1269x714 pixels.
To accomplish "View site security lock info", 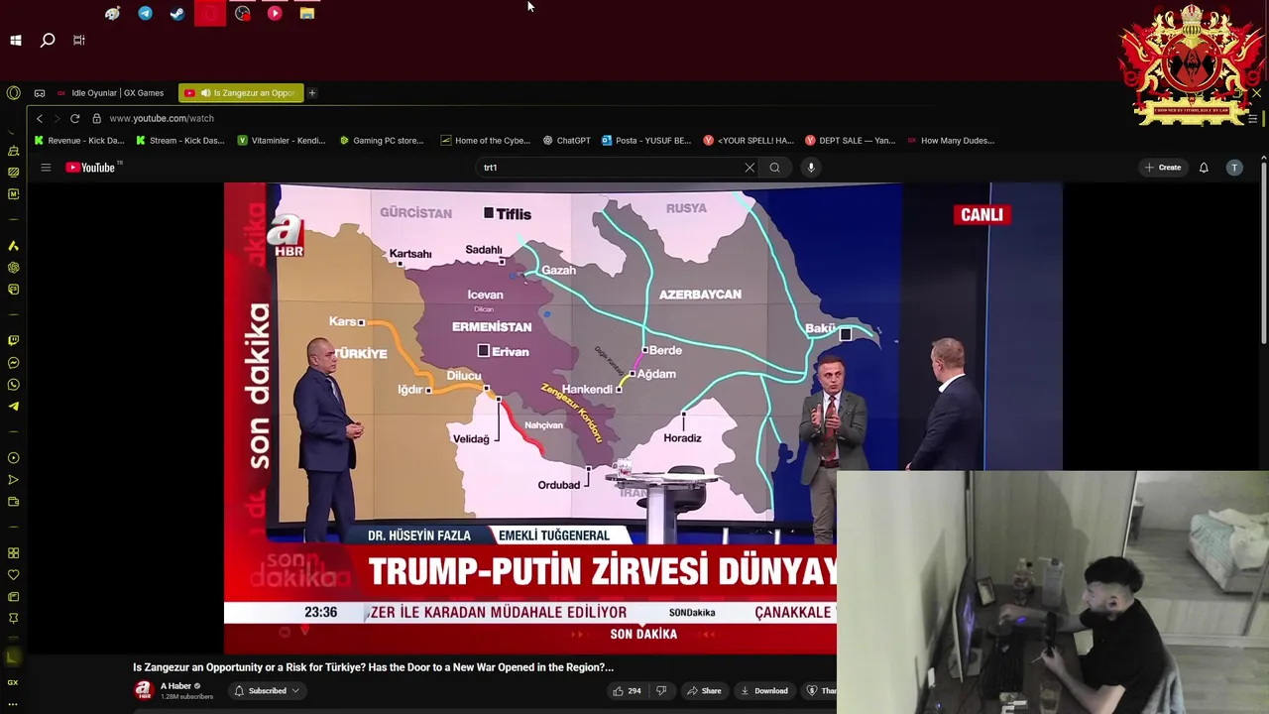I will (x=96, y=118).
